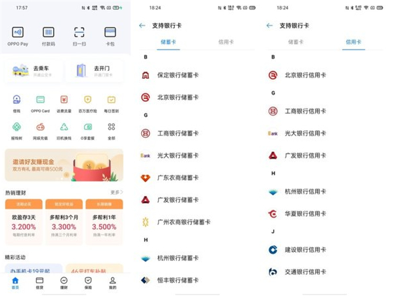The width and height of the screenshot is (394, 299).
Task: Open the 卡包 card wallet icon
Action: (110, 32)
